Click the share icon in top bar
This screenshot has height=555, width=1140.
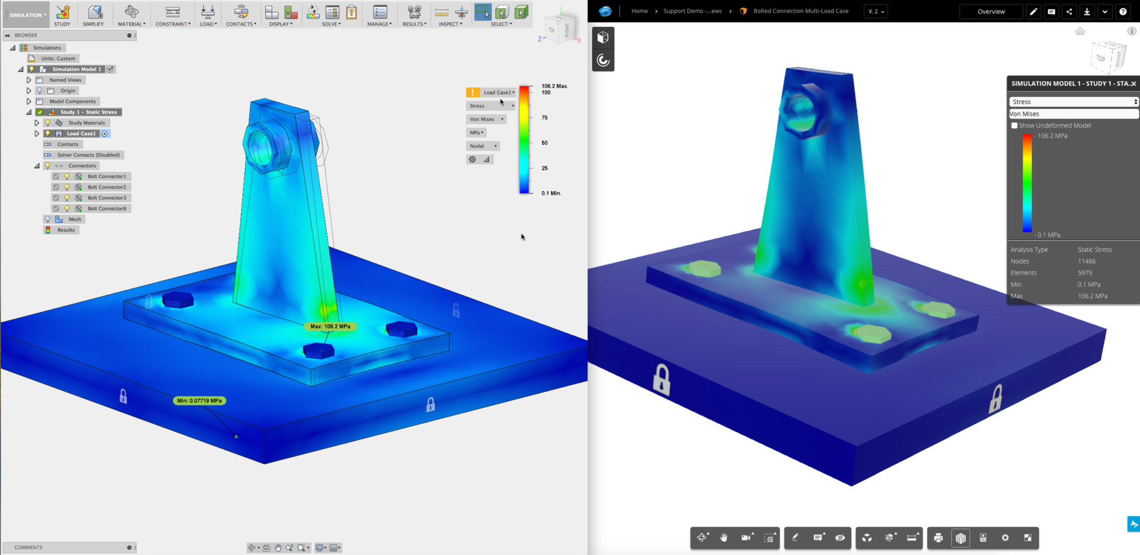pos(1069,11)
